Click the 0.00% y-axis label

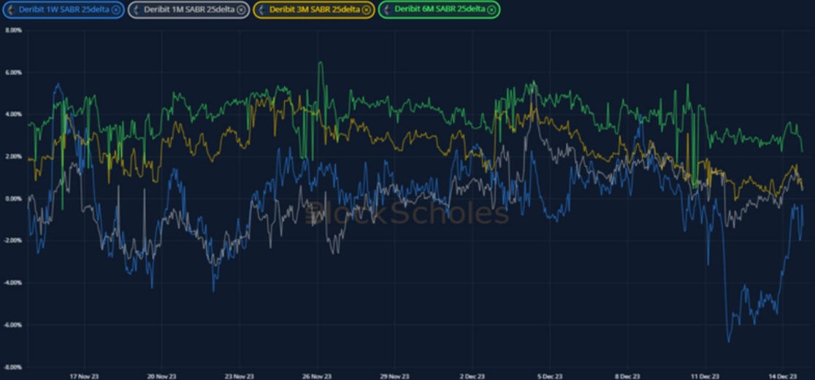point(12,198)
